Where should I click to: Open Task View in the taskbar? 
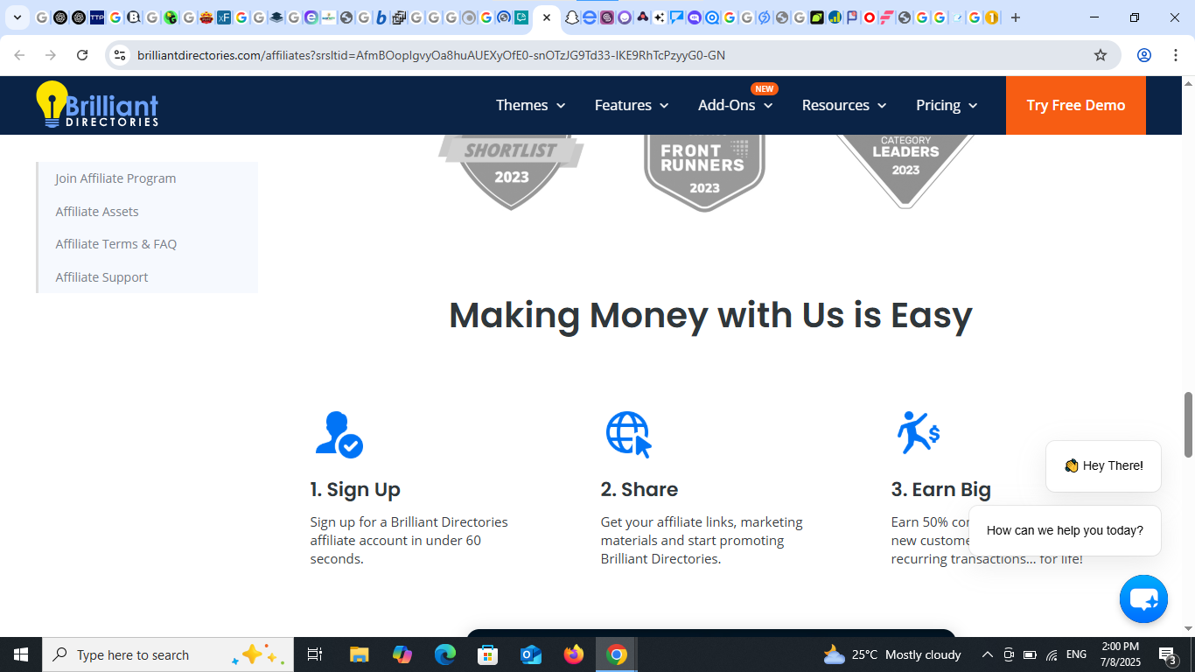pos(315,654)
